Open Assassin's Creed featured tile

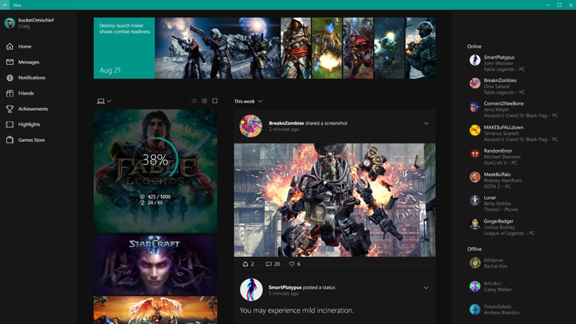point(296,48)
